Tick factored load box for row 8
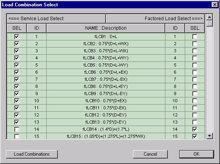 (x=195, y=86)
